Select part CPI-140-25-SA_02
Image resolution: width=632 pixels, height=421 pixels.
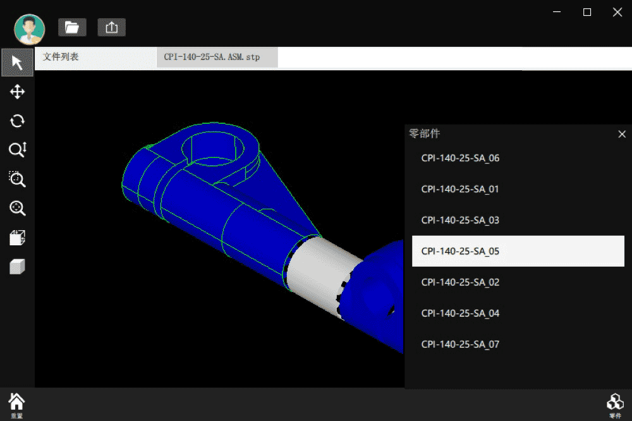(518, 283)
